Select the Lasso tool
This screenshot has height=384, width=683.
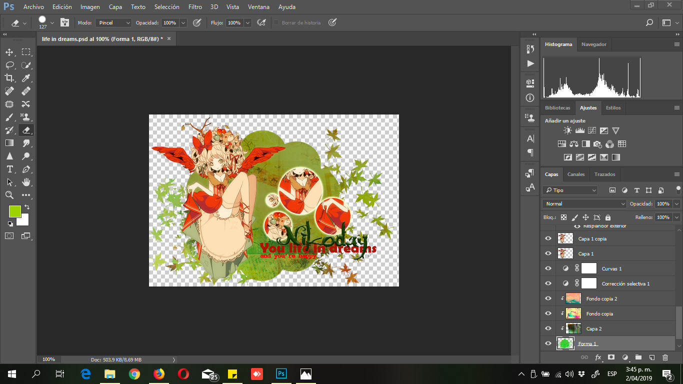point(9,65)
